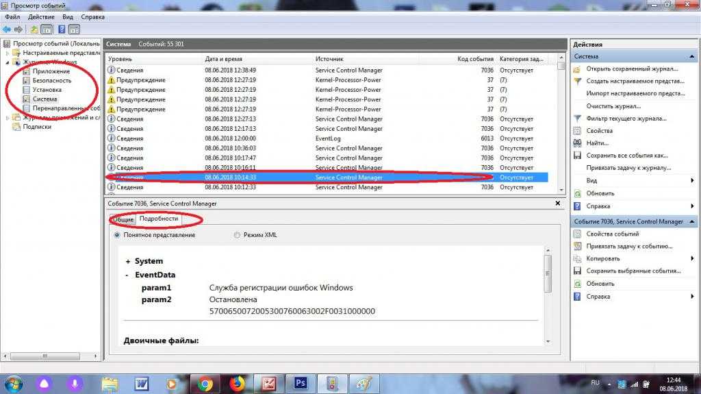Click Свойства событий action icon
The width and height of the screenshot is (701, 394).
pos(578,234)
